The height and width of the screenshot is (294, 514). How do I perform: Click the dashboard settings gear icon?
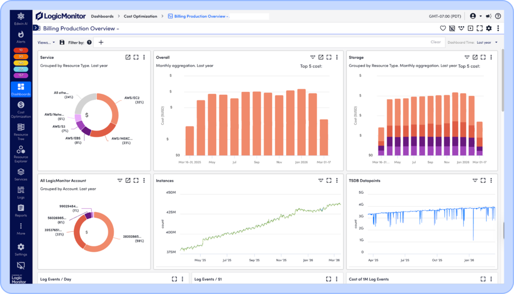point(488,29)
